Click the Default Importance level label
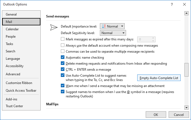This screenshot has width=191, height=120. coord(79,26)
